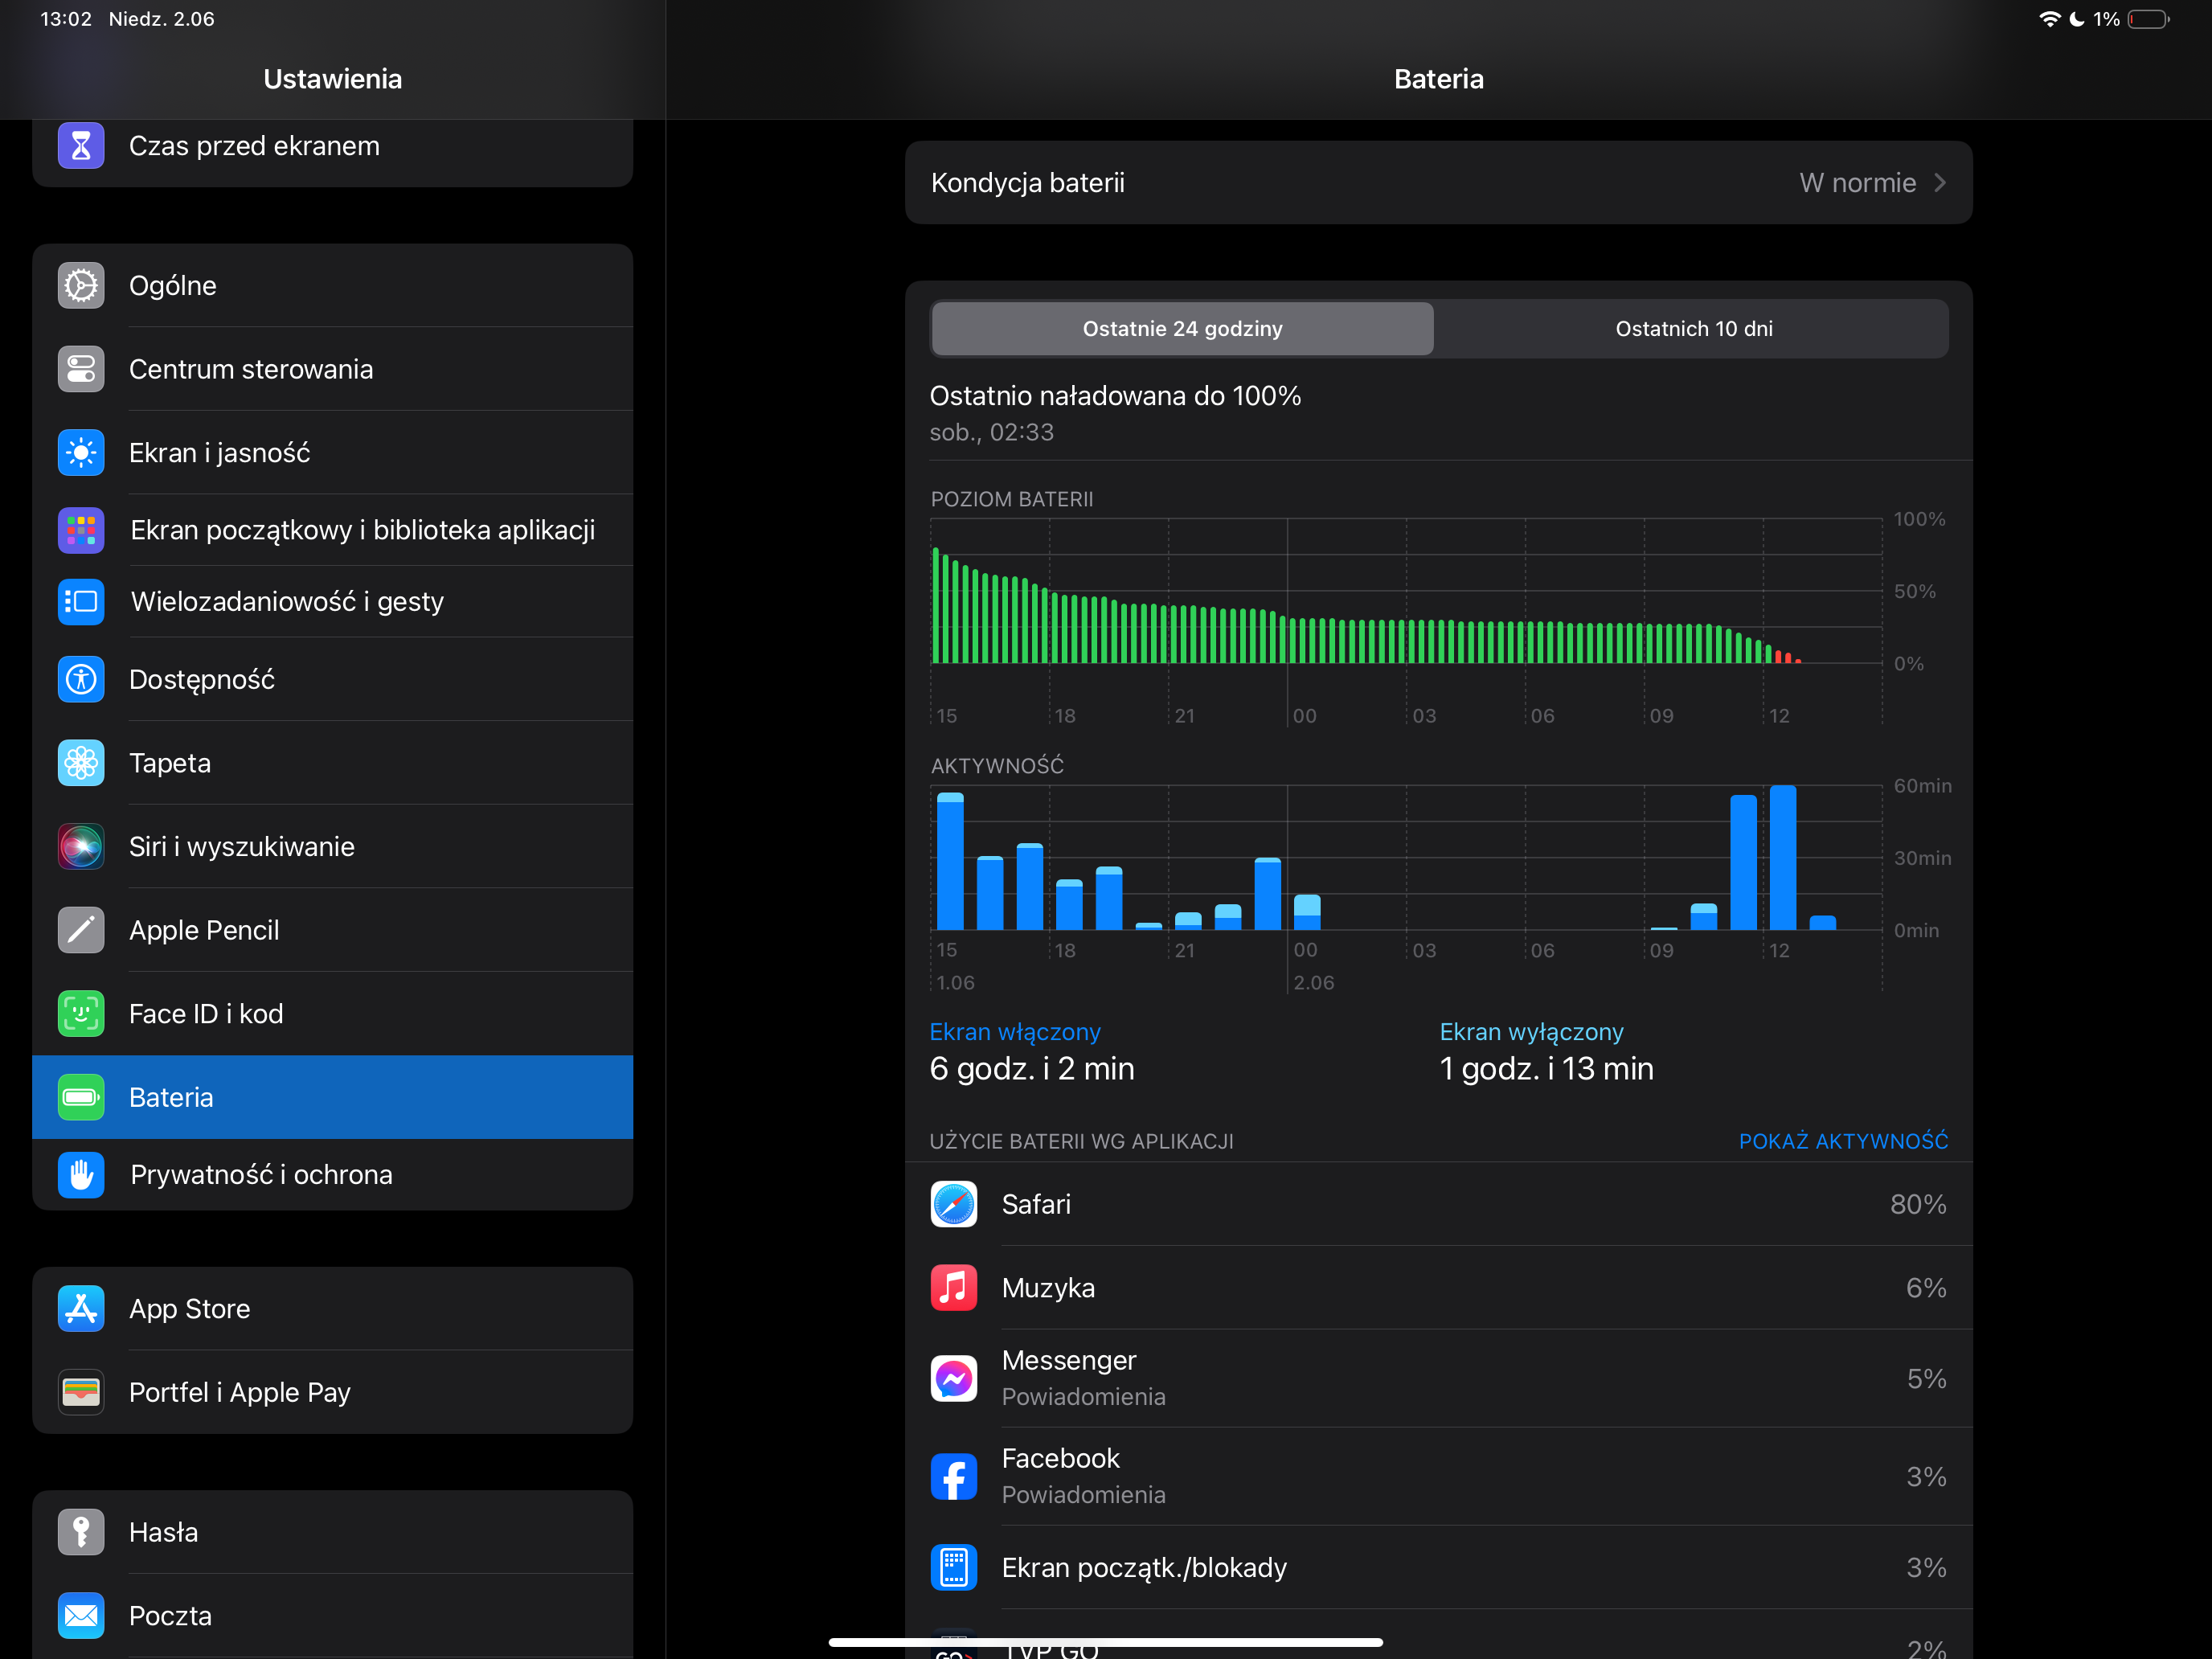Open Apple Pencil settings label
Screen dimensions: 2212x1659
[x=204, y=930]
